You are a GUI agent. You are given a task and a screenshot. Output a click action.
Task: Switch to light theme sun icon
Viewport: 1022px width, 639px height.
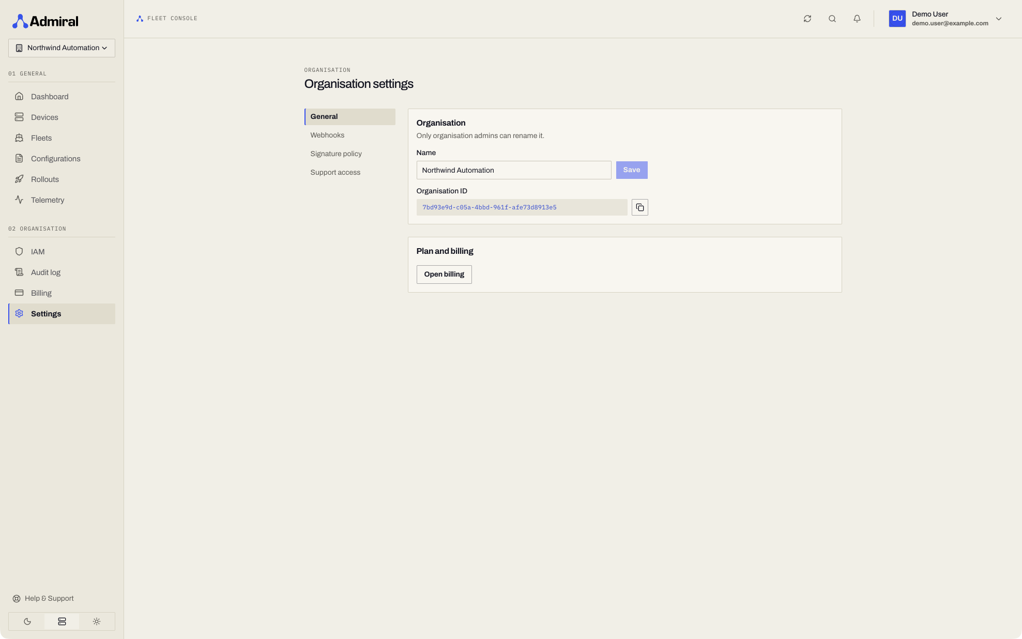97,621
